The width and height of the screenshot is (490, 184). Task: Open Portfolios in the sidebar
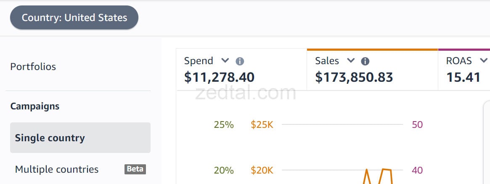pyautogui.click(x=33, y=67)
